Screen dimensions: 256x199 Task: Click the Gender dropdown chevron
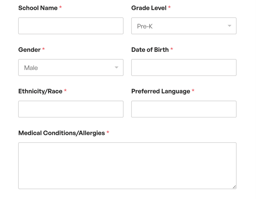[x=117, y=67]
